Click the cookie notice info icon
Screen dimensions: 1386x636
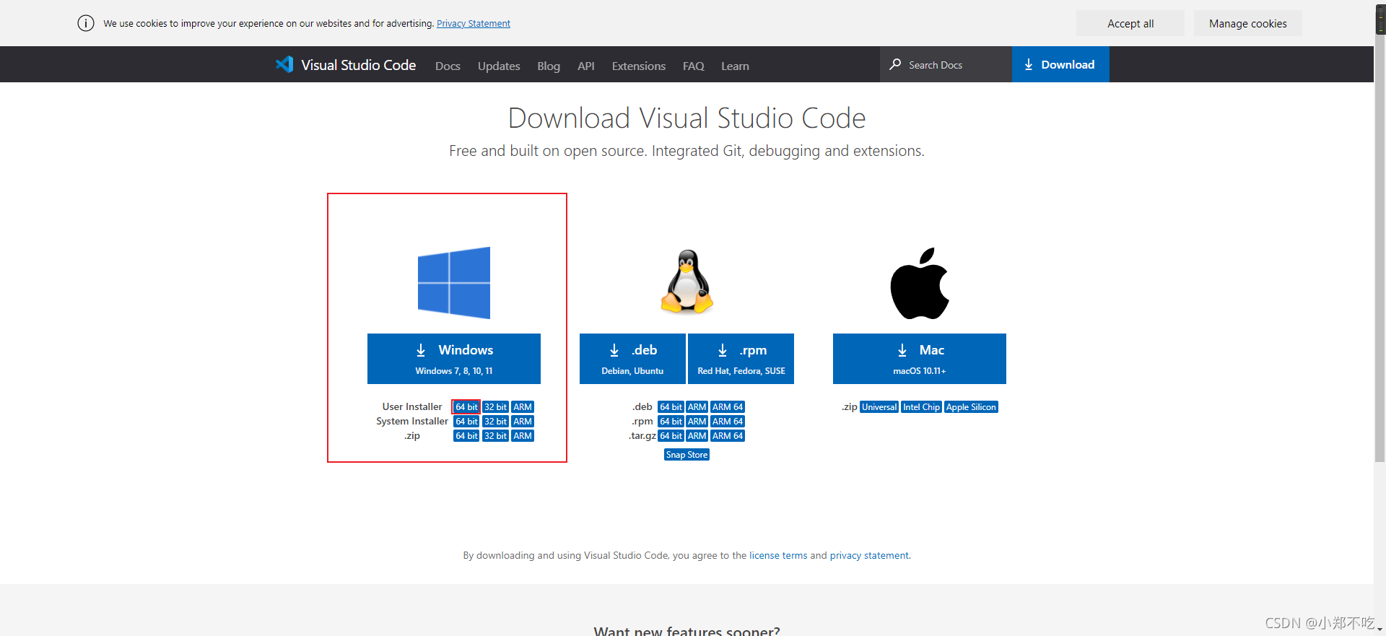[86, 23]
